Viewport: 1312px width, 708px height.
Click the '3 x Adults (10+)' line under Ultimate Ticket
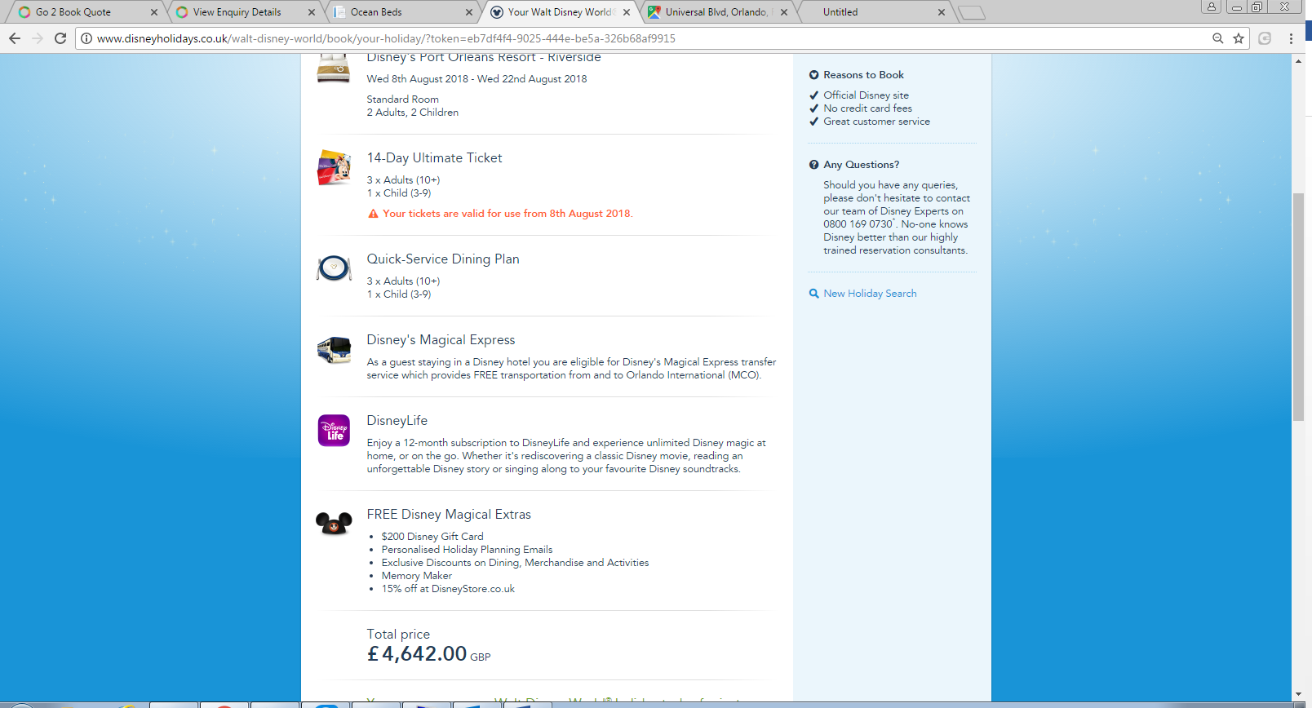[x=403, y=180]
